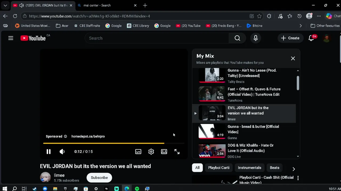341x191 pixels.
Task: Open Copilot Chat in the toolbar
Action: (x=333, y=16)
